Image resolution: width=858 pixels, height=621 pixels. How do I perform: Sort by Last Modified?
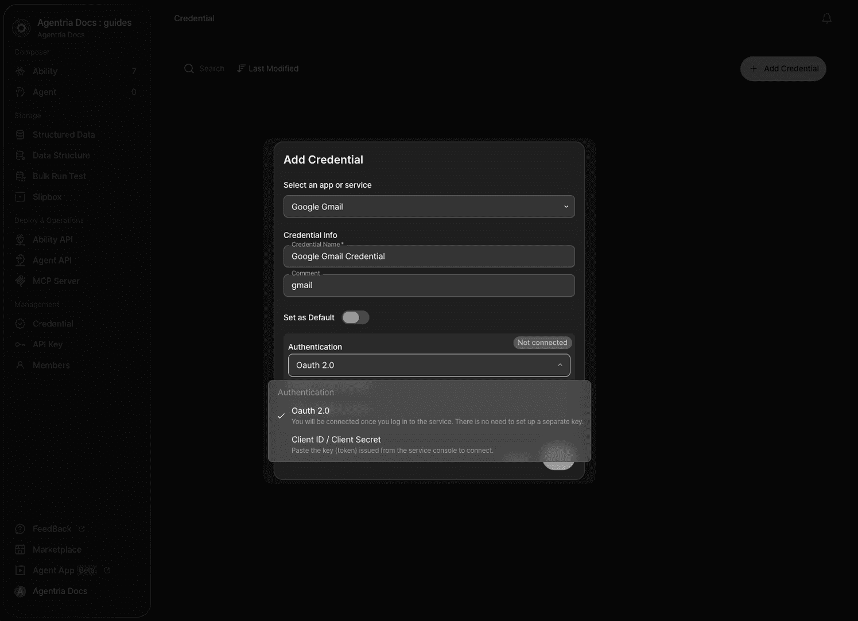coord(267,68)
